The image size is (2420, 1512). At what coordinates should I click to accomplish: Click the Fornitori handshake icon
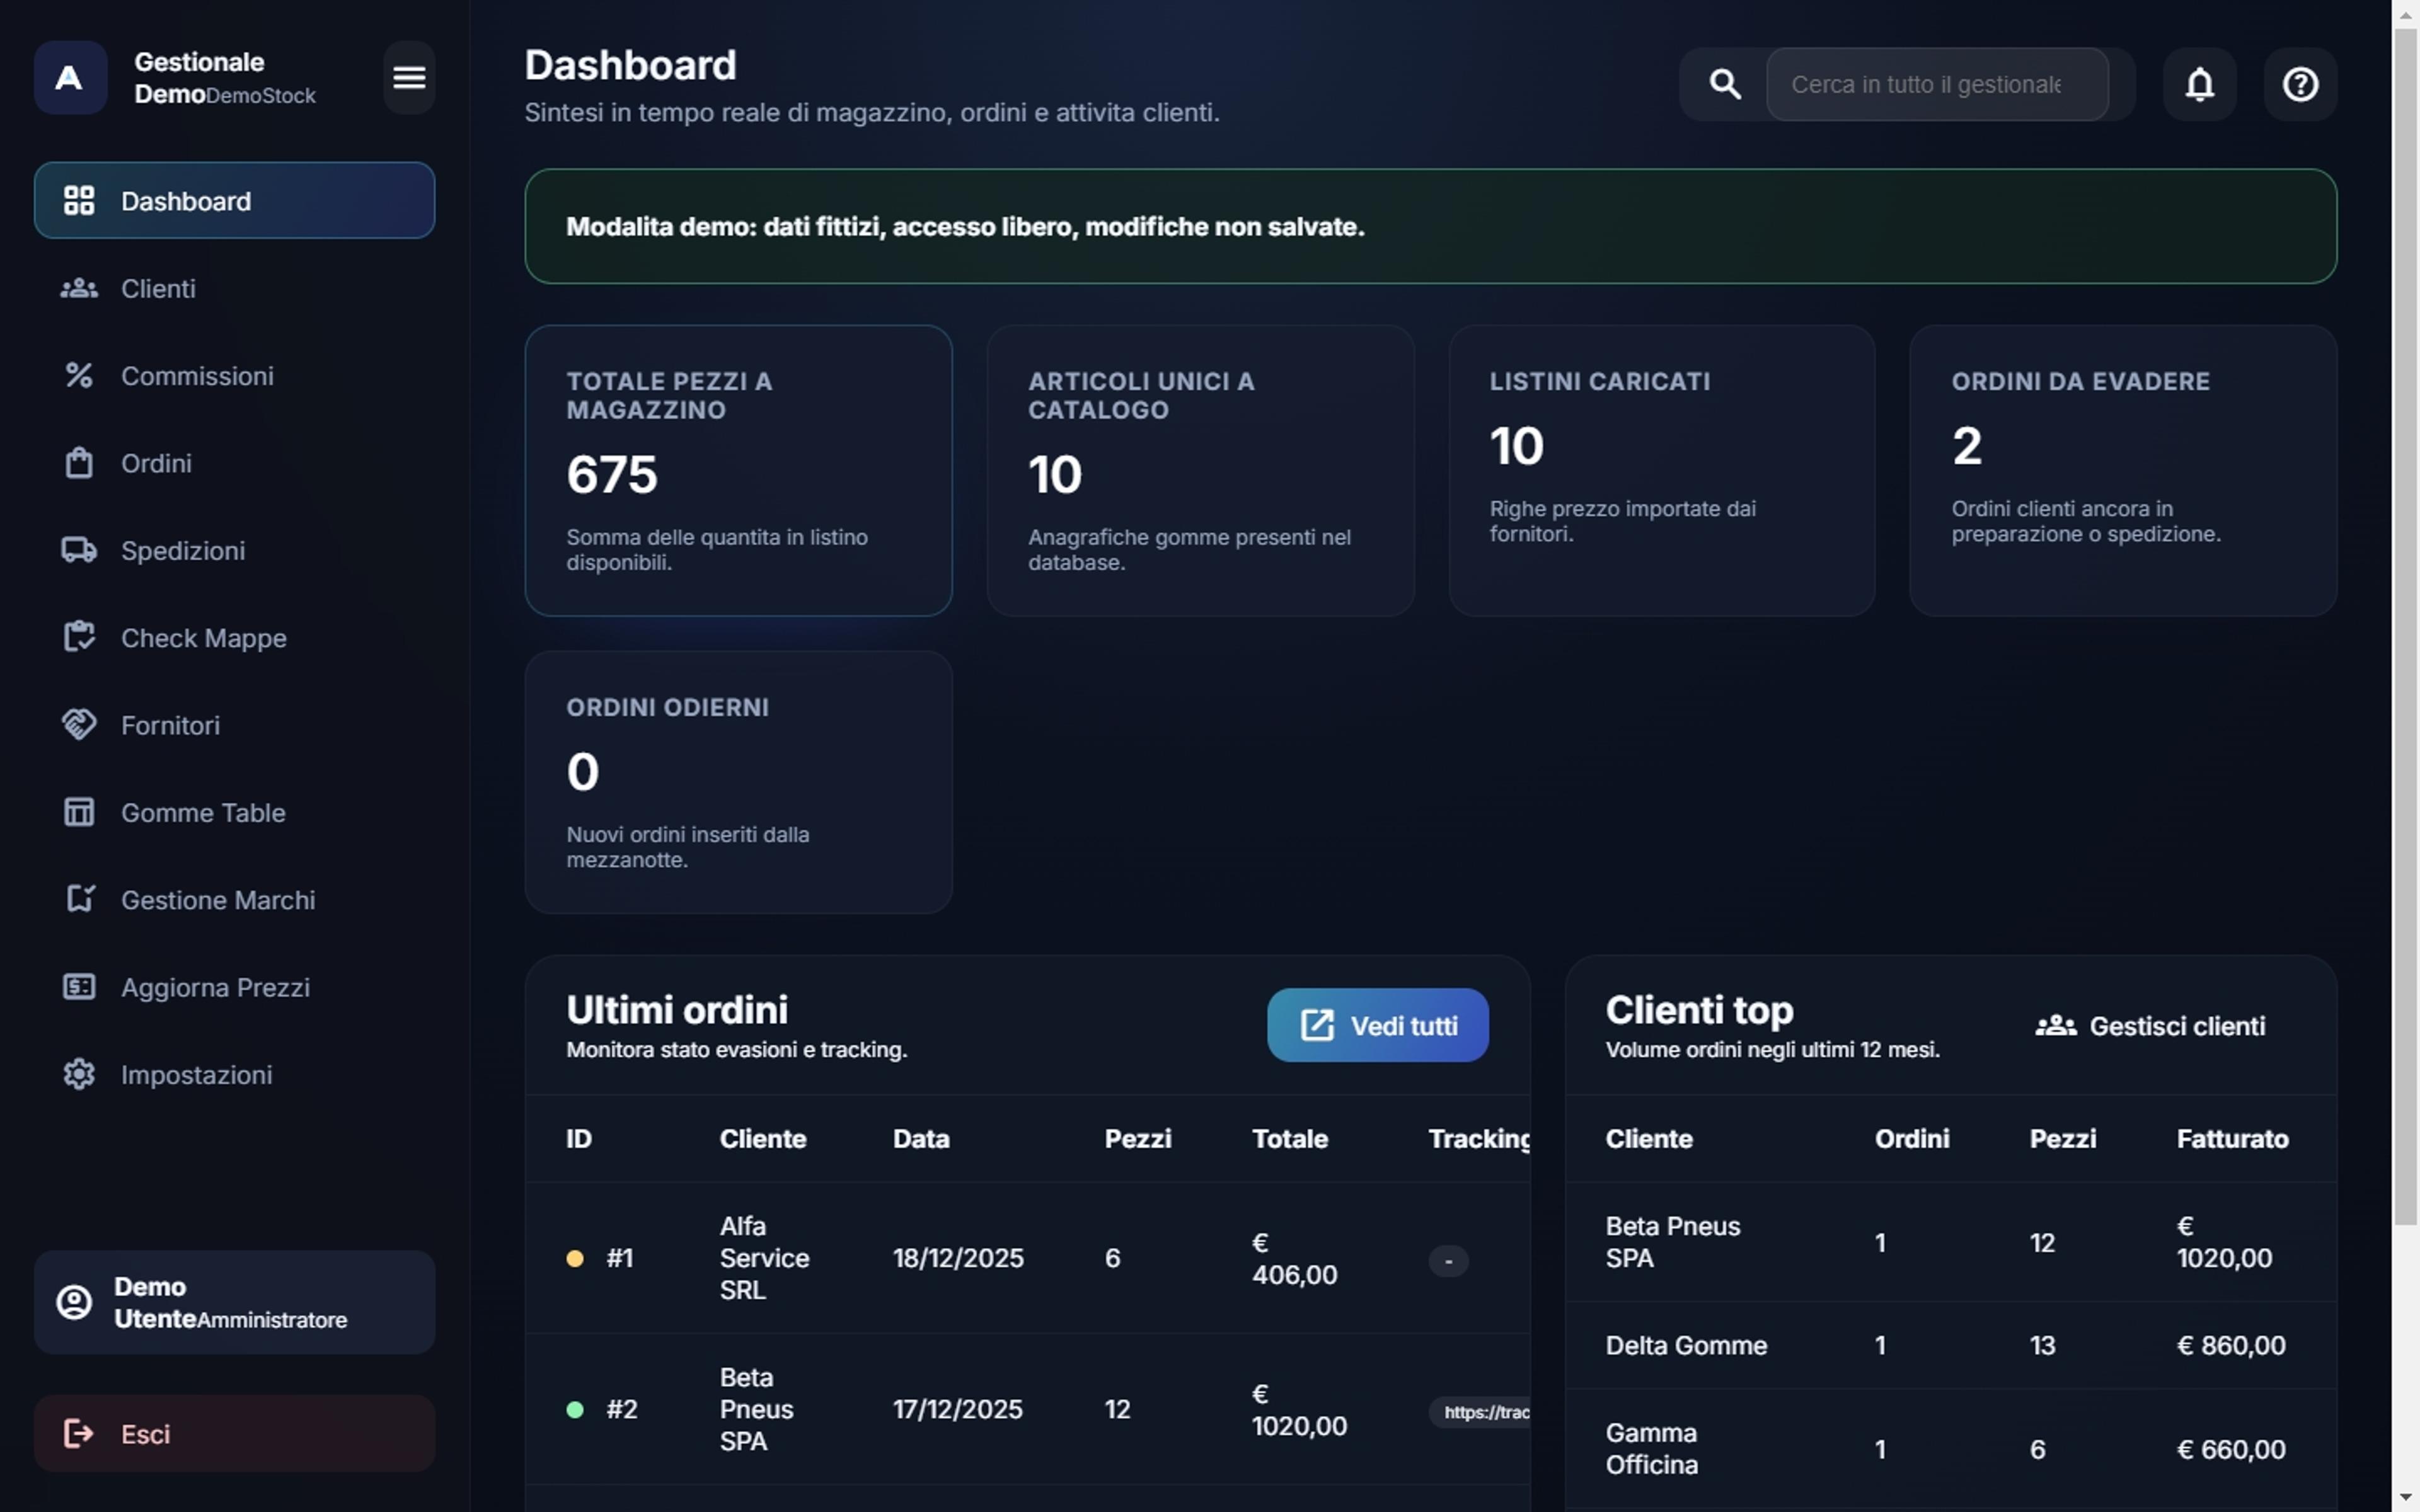tap(79, 724)
